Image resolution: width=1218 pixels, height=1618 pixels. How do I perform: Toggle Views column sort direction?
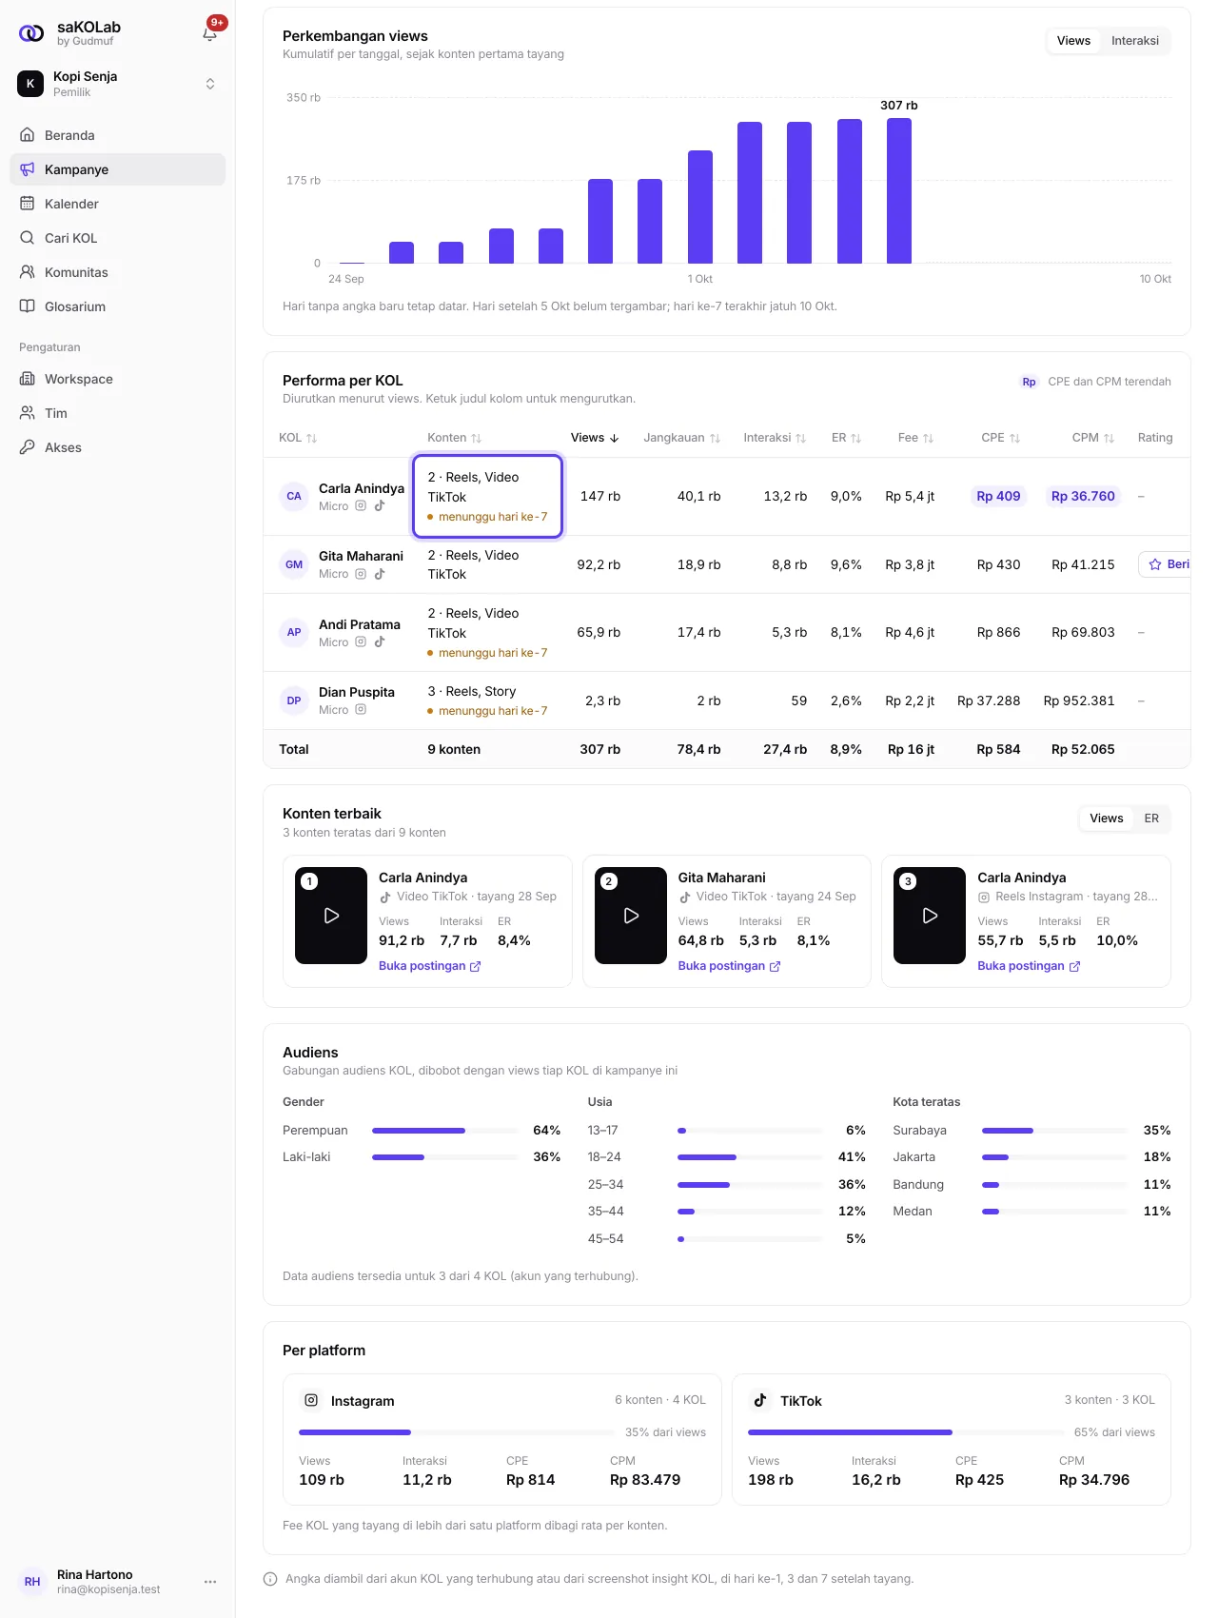tap(596, 438)
